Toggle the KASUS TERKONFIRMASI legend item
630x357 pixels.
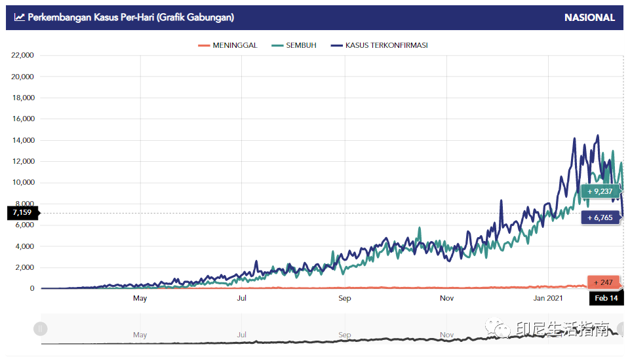[380, 45]
